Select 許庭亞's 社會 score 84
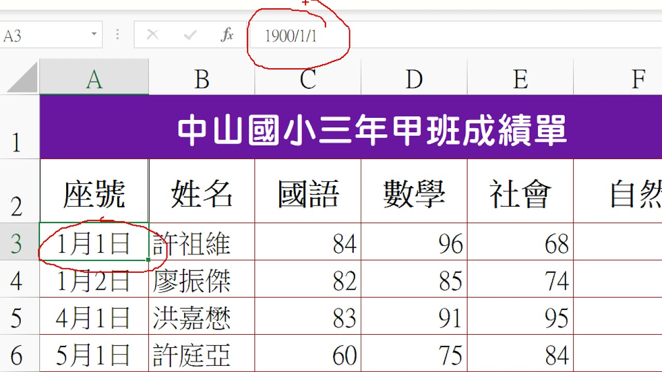Screen dimensions: 662x372 (520, 353)
